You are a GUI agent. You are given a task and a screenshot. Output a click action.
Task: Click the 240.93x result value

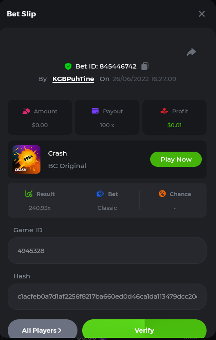(40, 208)
